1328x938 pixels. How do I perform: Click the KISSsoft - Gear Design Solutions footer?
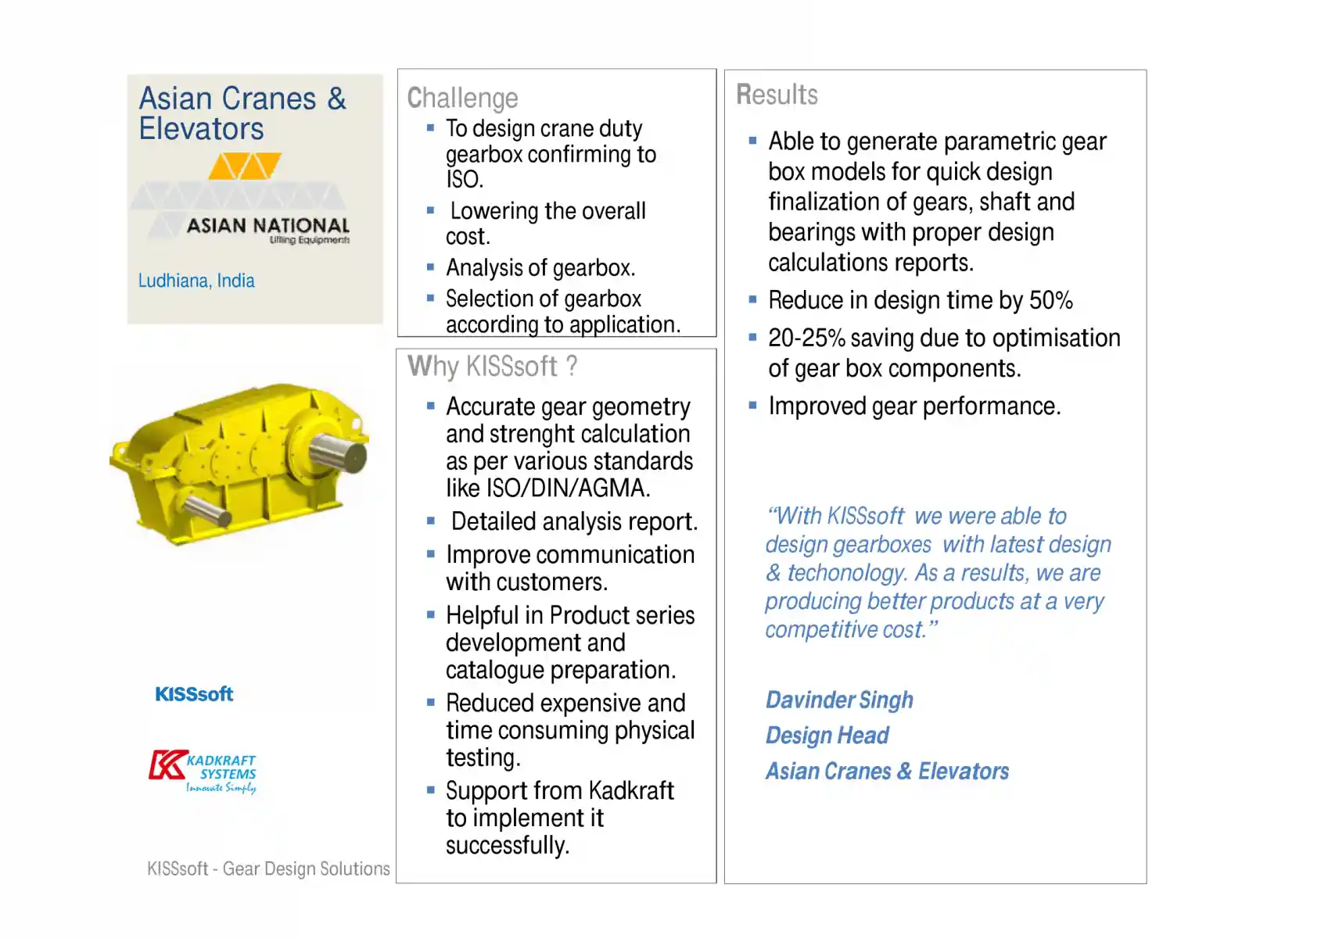[x=268, y=868]
